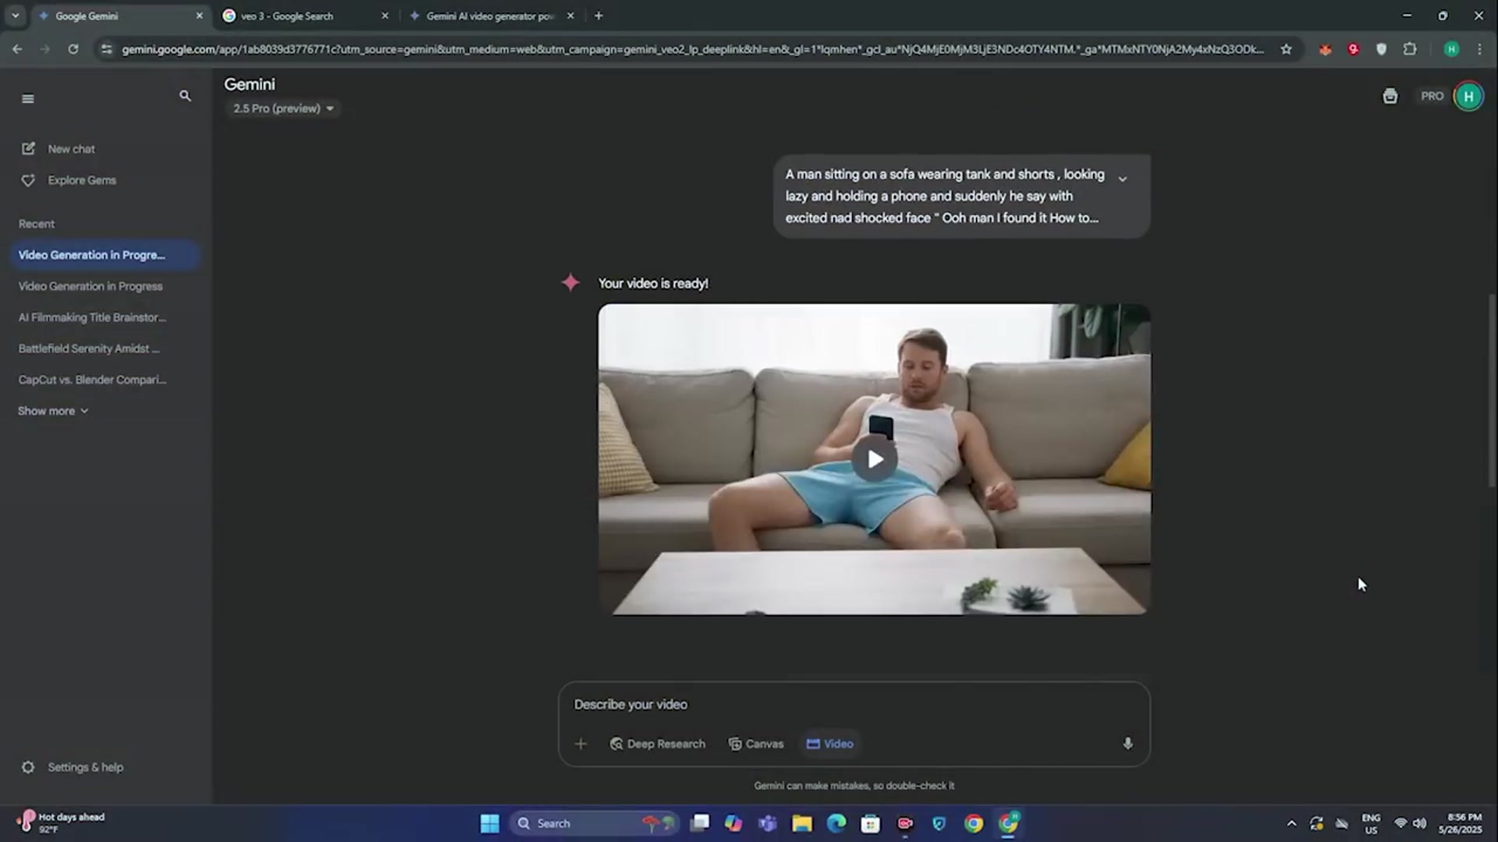This screenshot has width=1498, height=842.
Task: Open File Explorer from taskbar
Action: [802, 823]
